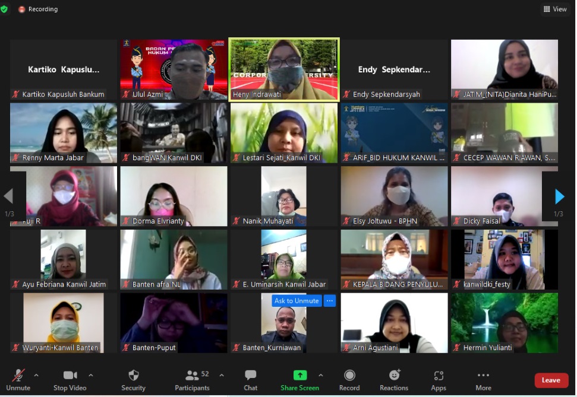This screenshot has width=577, height=397.
Task: Click the green Share Screen button
Action: (299, 380)
